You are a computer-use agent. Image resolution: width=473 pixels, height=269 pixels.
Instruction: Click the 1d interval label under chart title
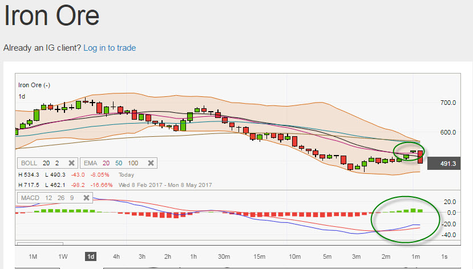point(22,96)
